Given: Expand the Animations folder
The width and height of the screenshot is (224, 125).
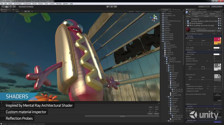Looking at the screenshot, I should click(162, 14).
